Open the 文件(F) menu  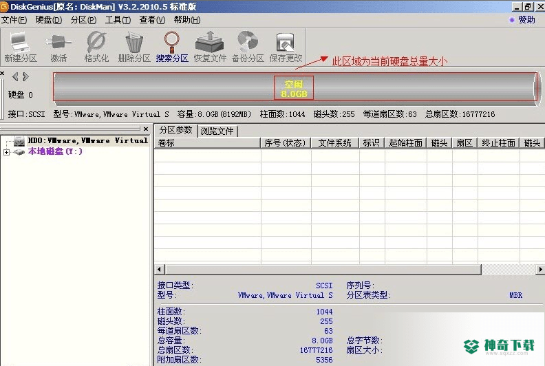[14, 20]
